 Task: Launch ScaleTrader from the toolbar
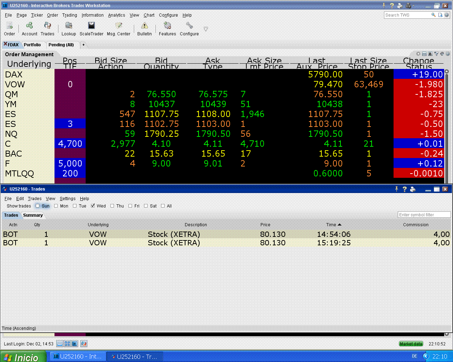(x=91, y=25)
